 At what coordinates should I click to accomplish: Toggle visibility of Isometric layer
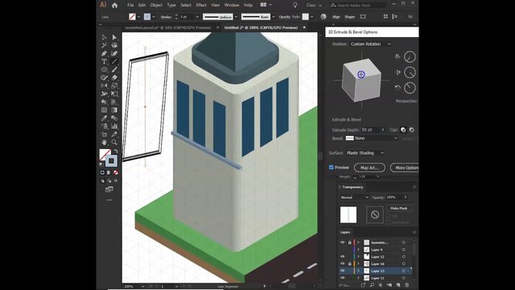343,242
